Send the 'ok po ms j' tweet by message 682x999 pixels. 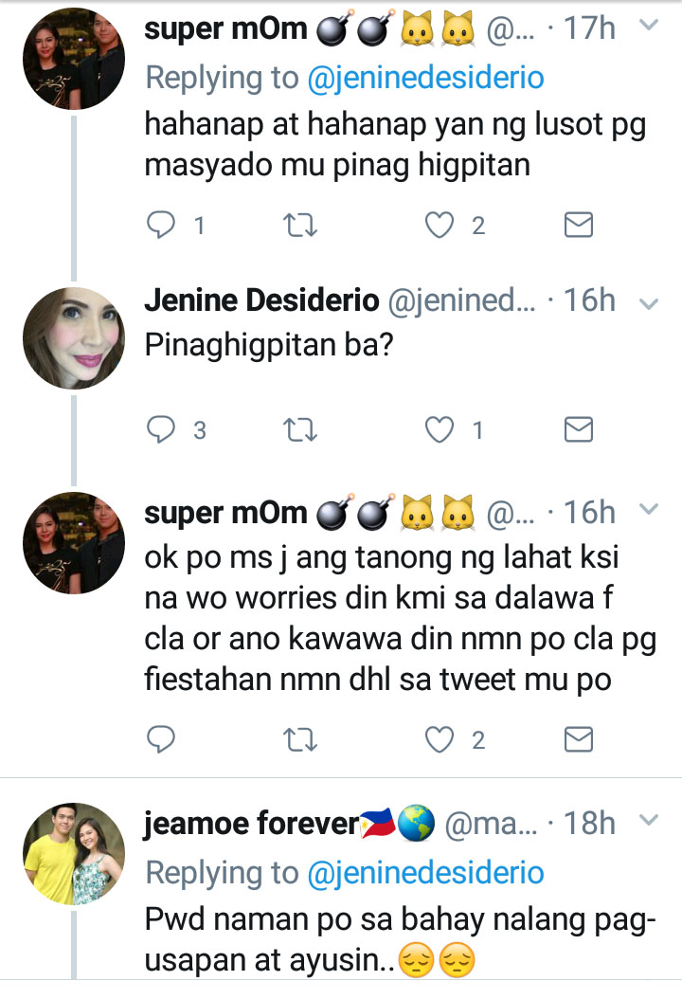coord(578,739)
